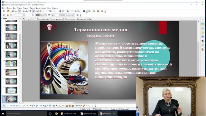This screenshot has height=116, width=206.
Task: Insert a chart using the Chart icon
Action: 60,11
